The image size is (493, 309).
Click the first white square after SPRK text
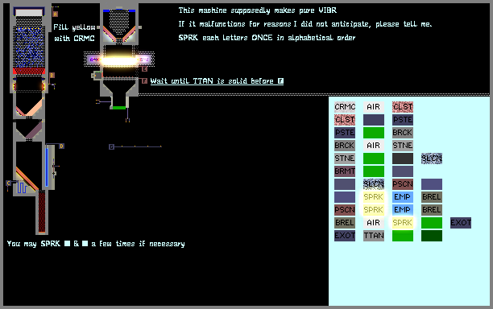(x=68, y=243)
